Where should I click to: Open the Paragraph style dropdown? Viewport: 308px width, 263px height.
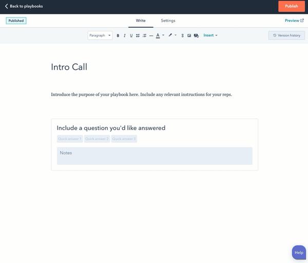coord(100,35)
